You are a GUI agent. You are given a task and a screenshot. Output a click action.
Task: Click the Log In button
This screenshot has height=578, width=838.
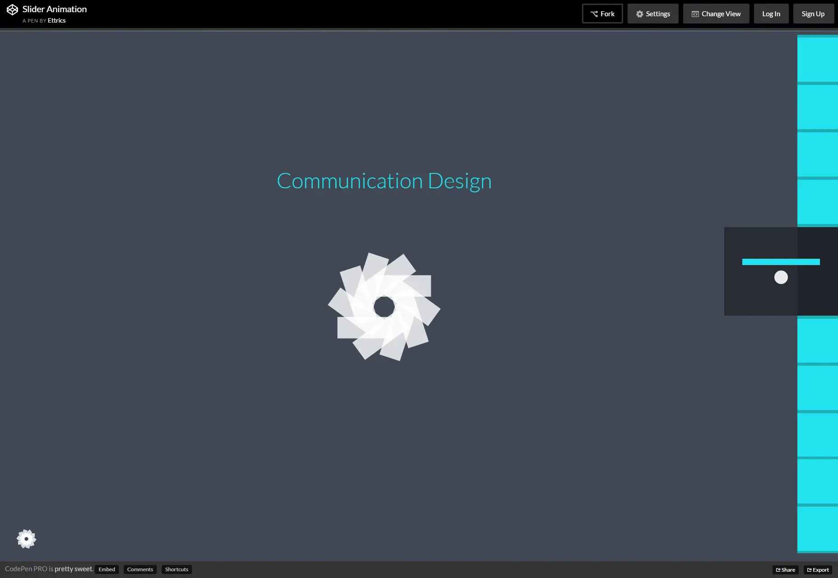[771, 14]
